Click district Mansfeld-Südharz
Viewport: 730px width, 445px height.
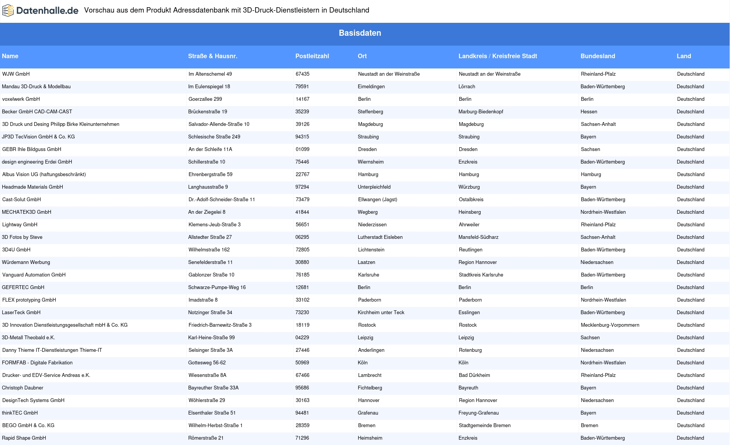(x=478, y=237)
